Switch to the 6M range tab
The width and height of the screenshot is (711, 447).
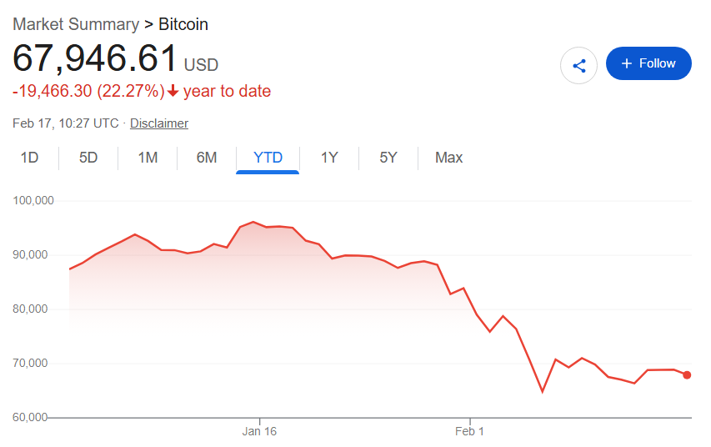(x=207, y=158)
